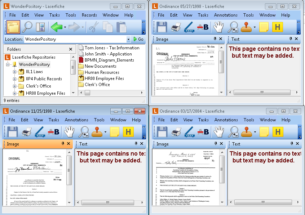This screenshot has width=305, height=215.
Task: Click the copy icon in WonderPository toolbar
Action: [107, 27]
